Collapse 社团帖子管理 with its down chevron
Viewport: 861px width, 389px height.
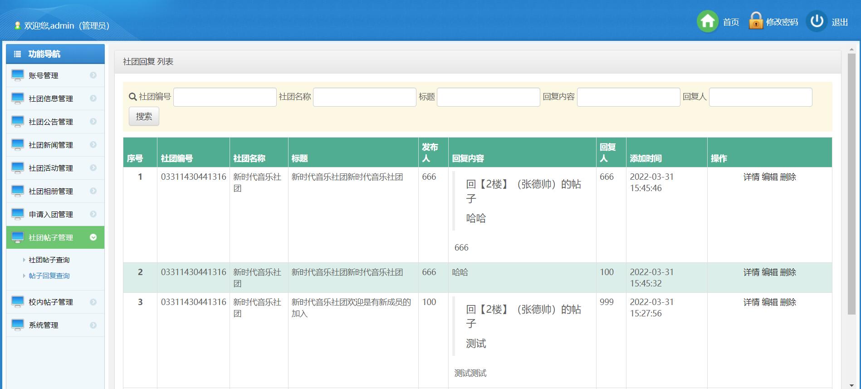93,237
